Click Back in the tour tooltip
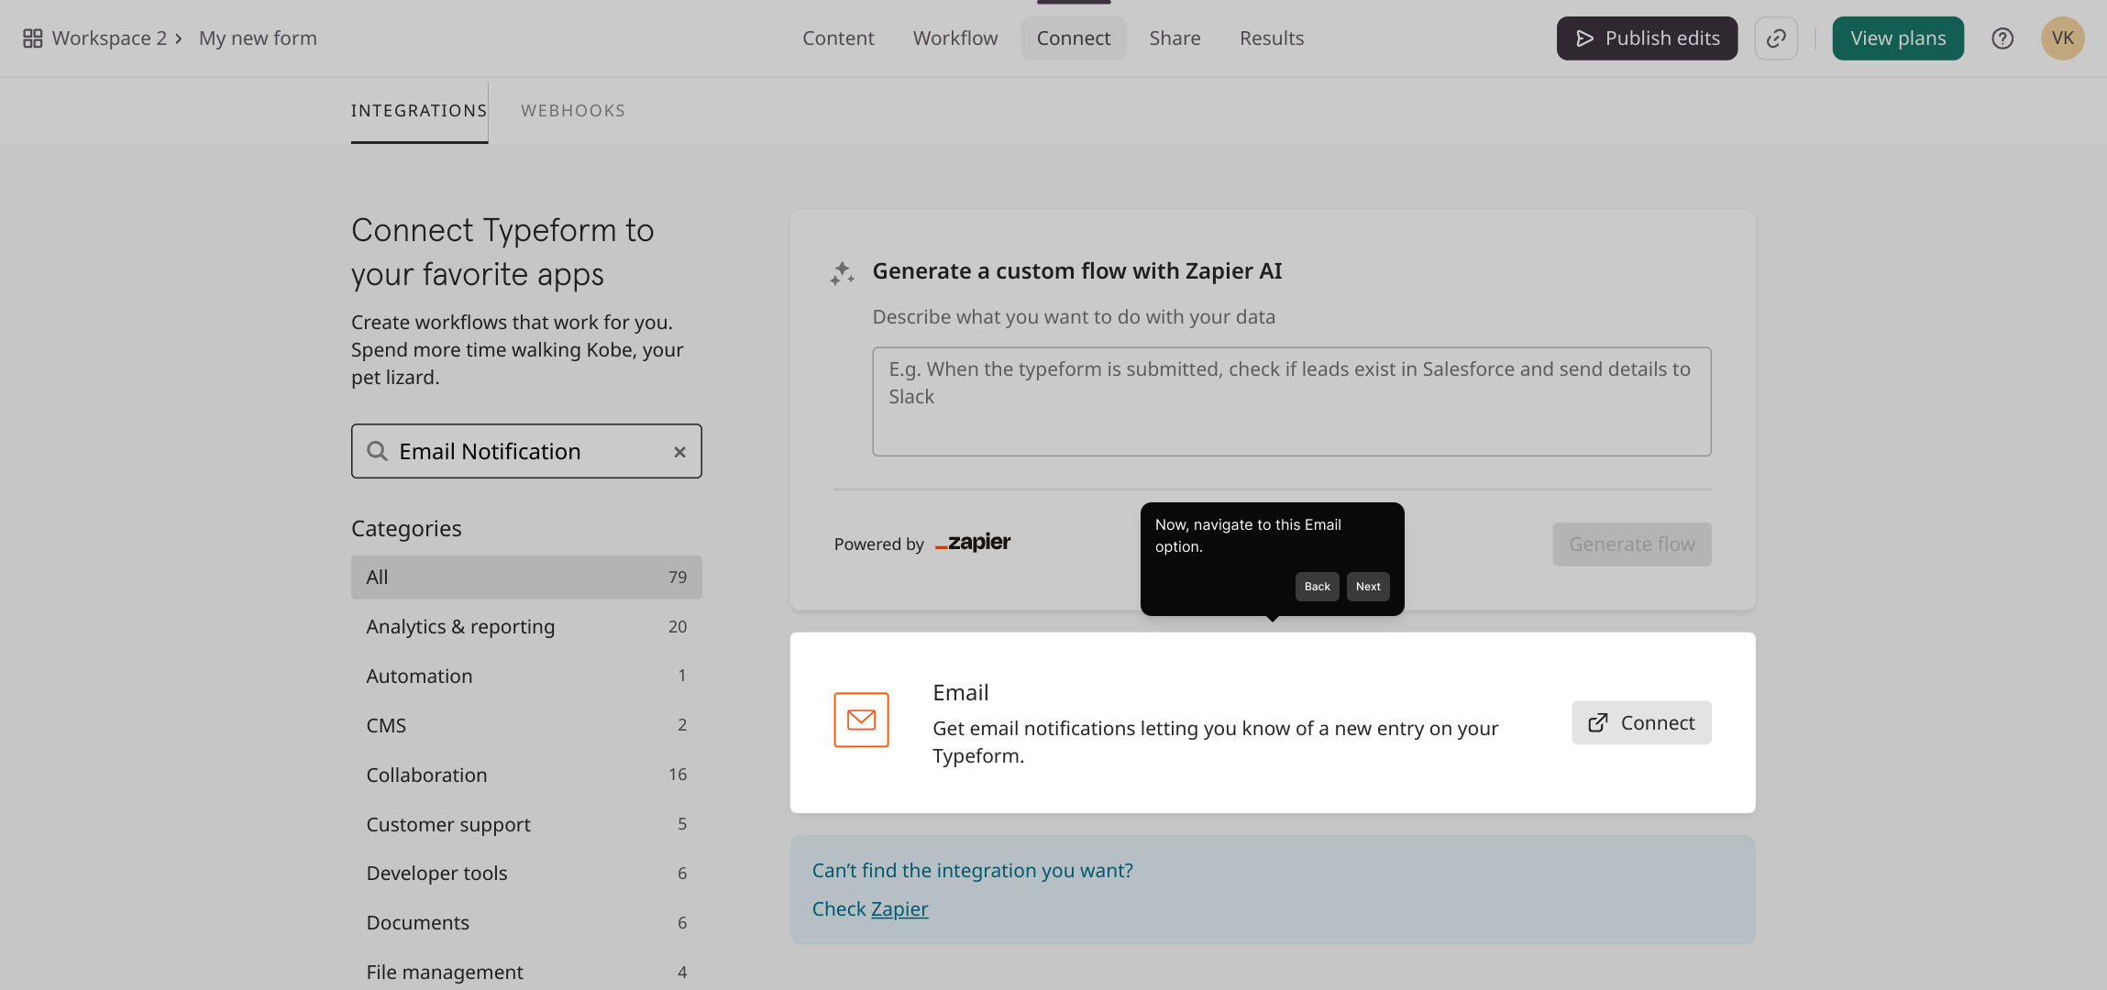Viewport: 2107px width, 990px height. (x=1317, y=587)
